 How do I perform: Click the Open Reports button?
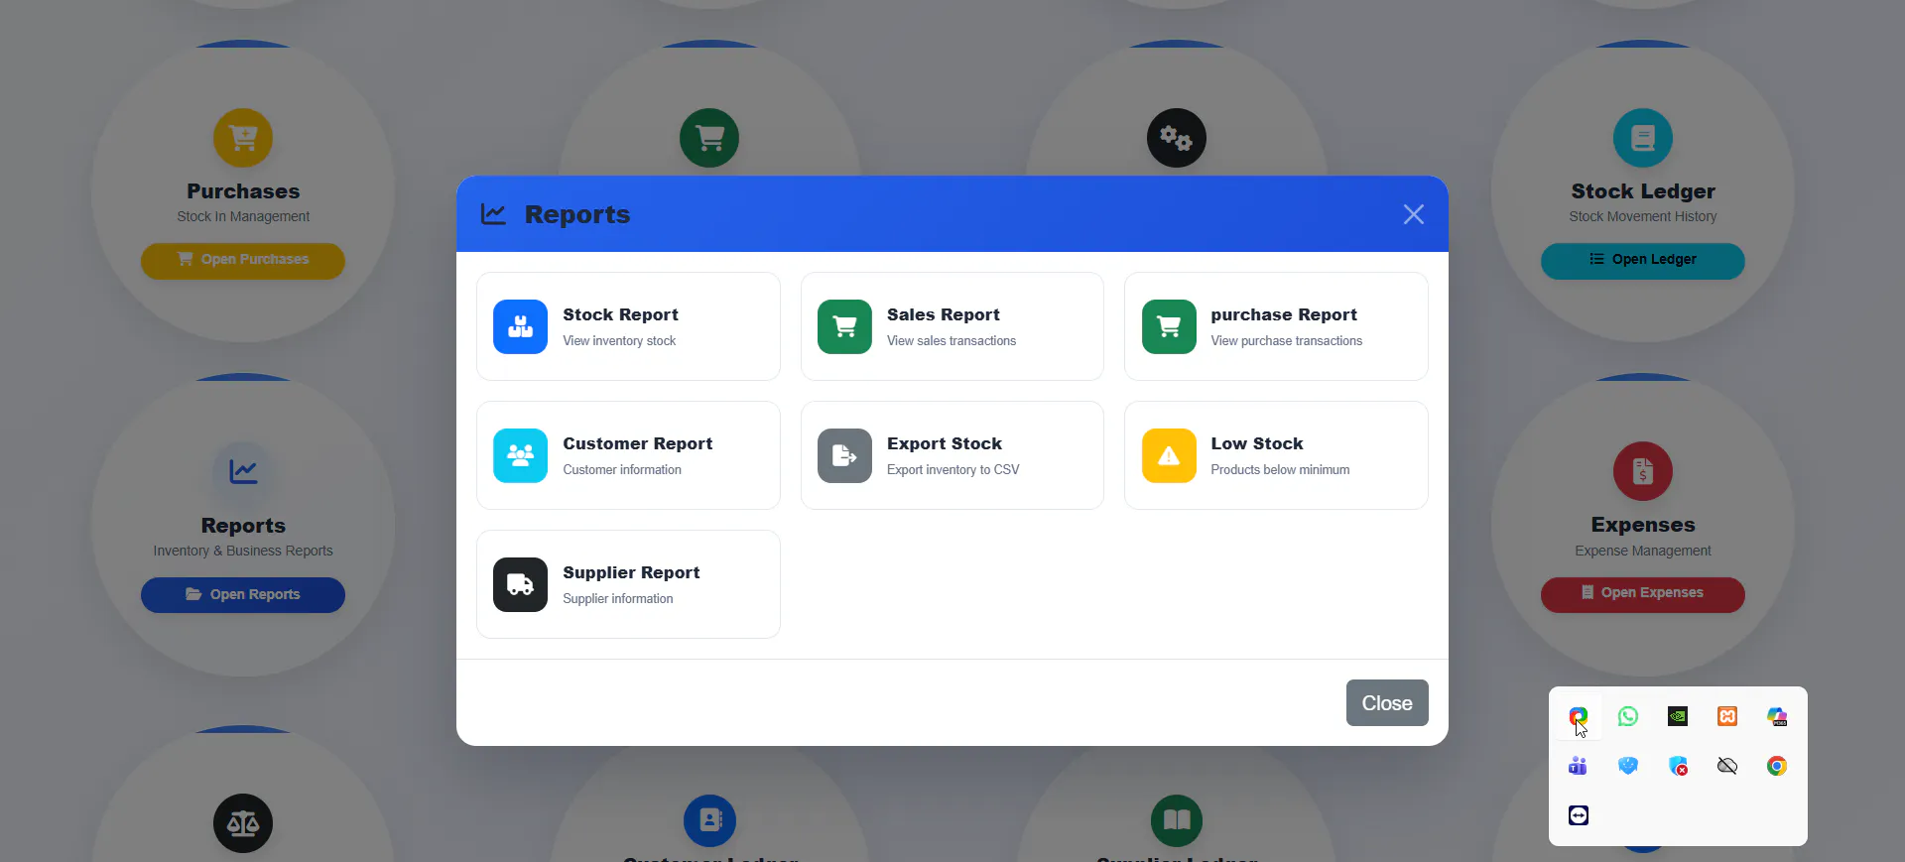click(x=243, y=594)
